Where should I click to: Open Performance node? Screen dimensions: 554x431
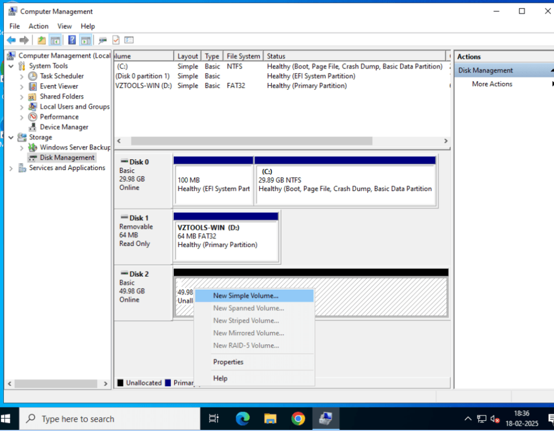click(60, 117)
